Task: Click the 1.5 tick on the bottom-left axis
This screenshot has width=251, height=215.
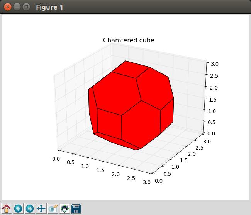Action: pos(101,170)
